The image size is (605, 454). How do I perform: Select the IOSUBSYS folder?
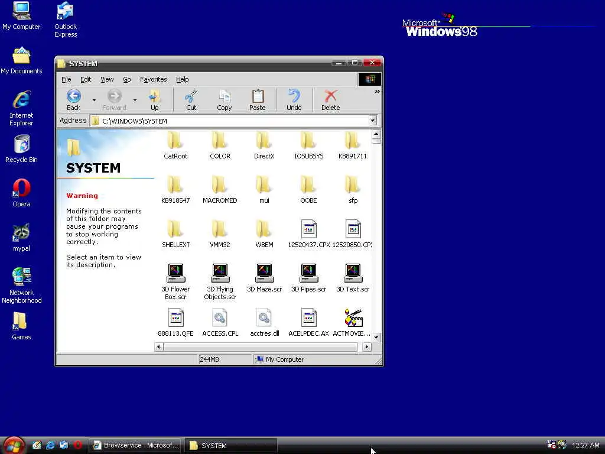click(x=308, y=145)
